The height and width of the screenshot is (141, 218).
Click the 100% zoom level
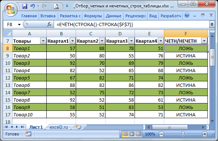pyautogui.click(x=150, y=134)
